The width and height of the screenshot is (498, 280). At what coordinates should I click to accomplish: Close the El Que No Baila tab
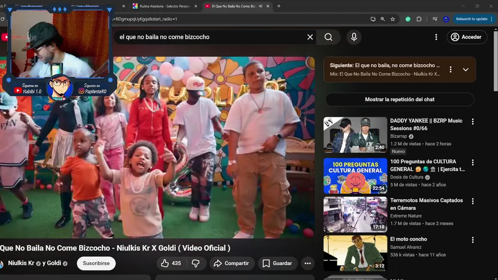coord(268,6)
